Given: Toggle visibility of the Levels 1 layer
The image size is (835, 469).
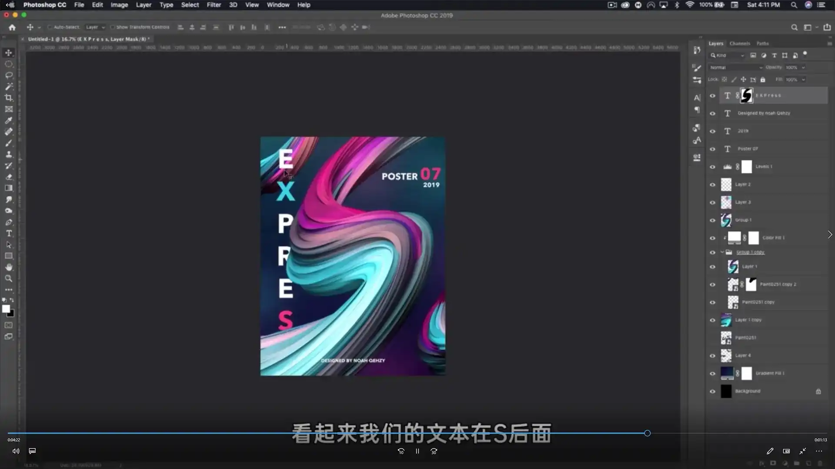Looking at the screenshot, I should click(x=712, y=167).
